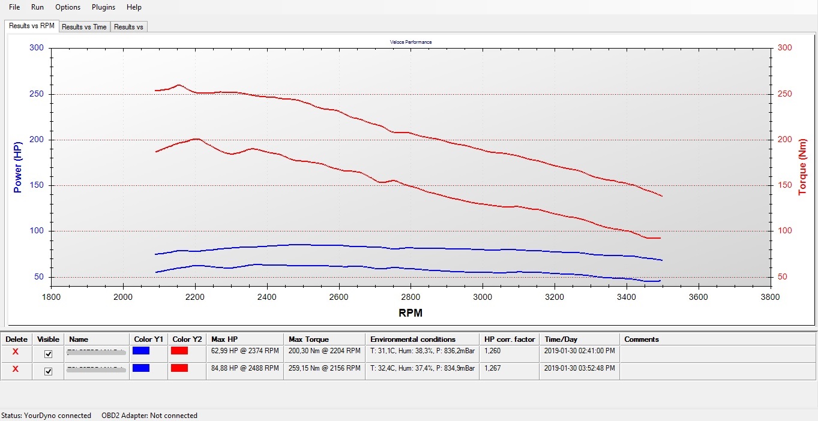Screen dimensions: 818x421
Task: Select the Max Torque cell showing 259,15 Nm
Action: pos(324,368)
